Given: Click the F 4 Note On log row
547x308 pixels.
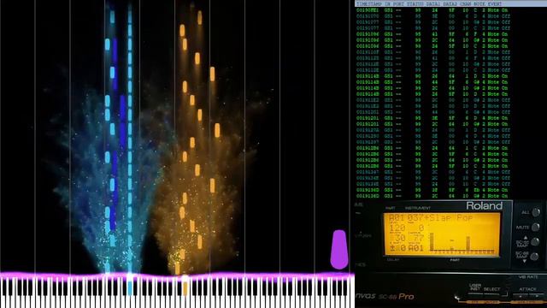Looking at the screenshot, I should pos(432,34).
